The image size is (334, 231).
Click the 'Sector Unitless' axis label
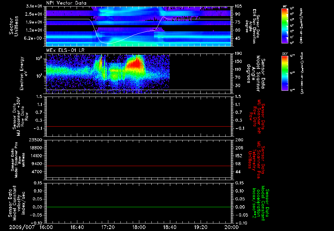coord(14,26)
